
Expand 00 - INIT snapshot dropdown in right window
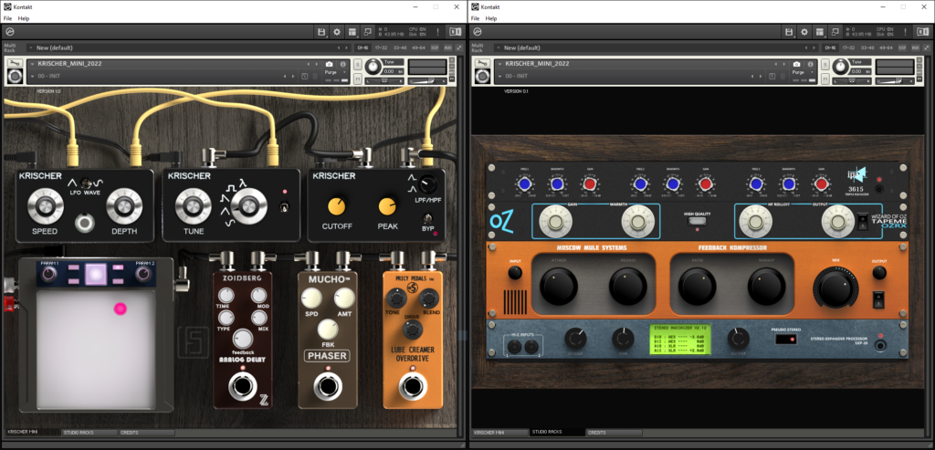coord(499,77)
